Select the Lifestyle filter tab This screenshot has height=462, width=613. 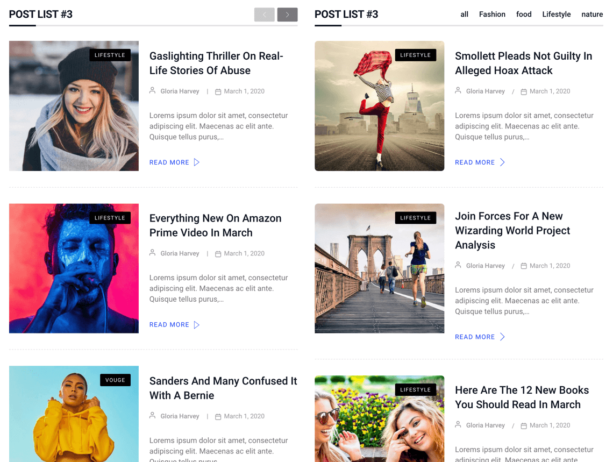(556, 15)
